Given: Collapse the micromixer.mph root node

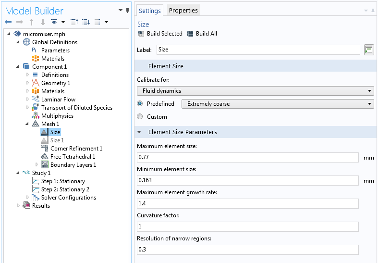Looking at the screenshot, I should click(x=9, y=34).
